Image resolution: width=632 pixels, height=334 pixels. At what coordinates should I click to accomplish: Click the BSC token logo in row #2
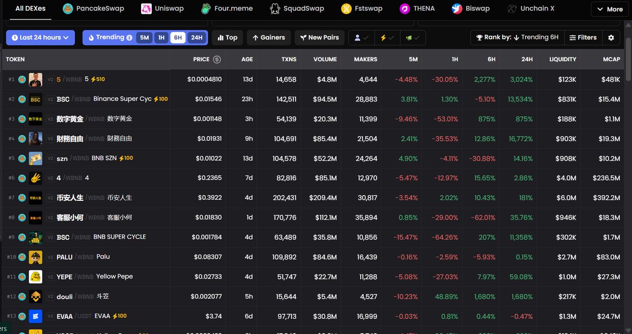35,99
